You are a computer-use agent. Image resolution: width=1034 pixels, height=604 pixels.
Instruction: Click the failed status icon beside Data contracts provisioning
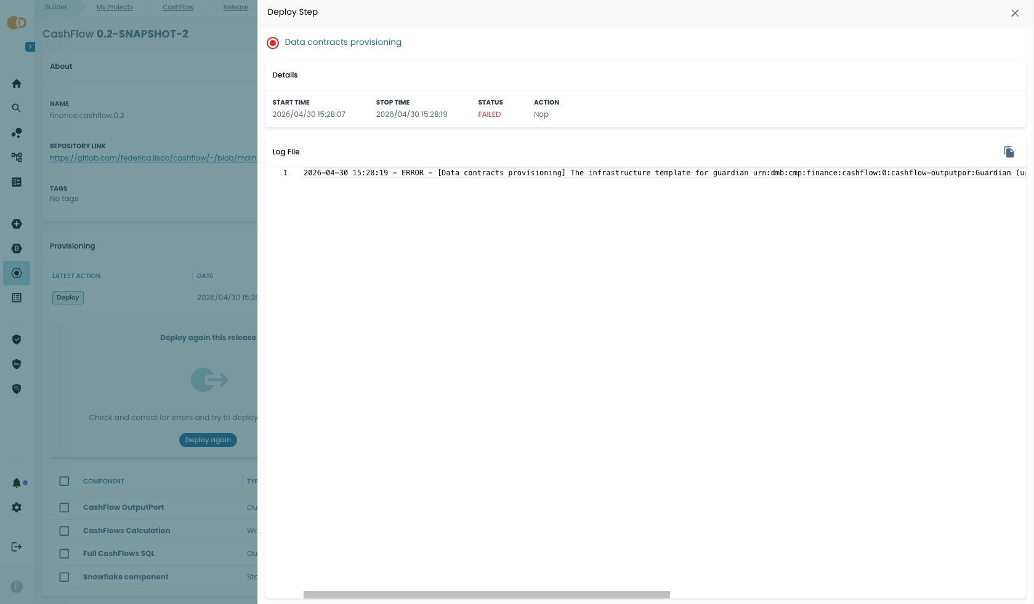(273, 43)
